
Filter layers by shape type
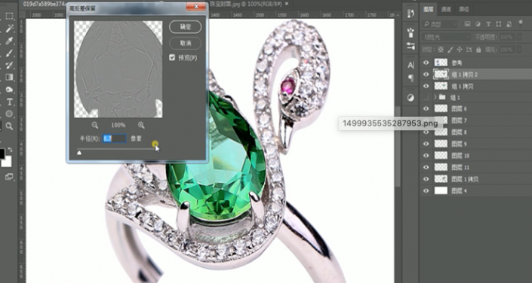pos(498,24)
